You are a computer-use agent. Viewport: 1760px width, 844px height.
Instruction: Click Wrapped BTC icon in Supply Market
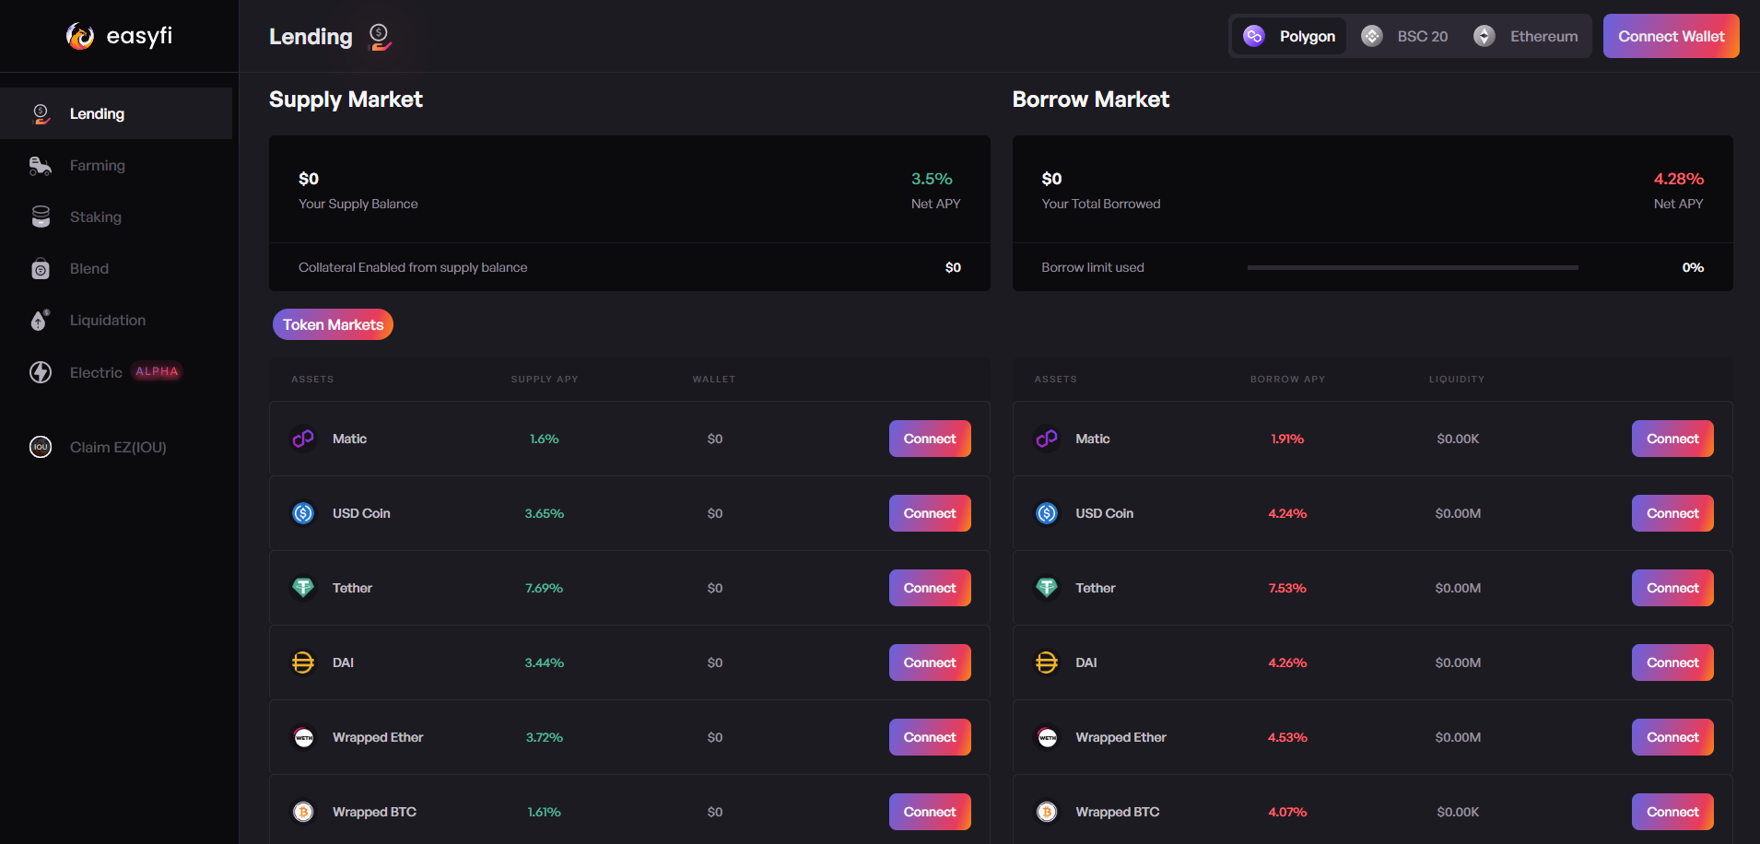click(303, 812)
